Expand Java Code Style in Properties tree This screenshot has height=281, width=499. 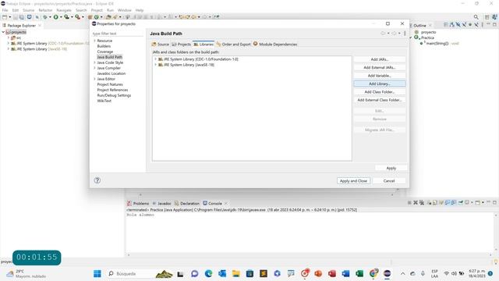[x=94, y=62]
